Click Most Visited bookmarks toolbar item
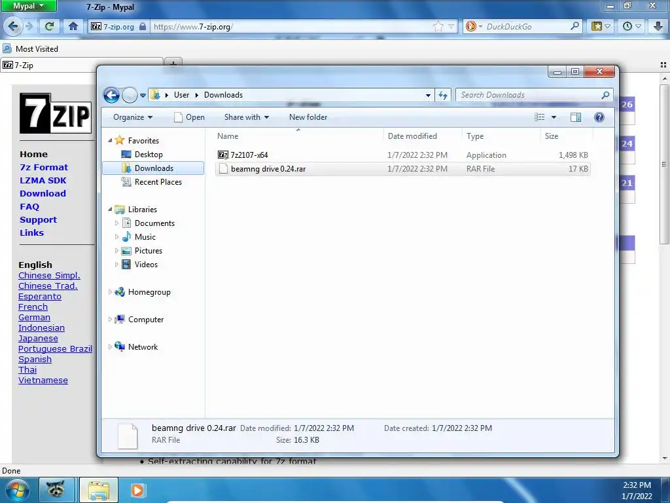The width and height of the screenshot is (670, 503). click(30, 48)
